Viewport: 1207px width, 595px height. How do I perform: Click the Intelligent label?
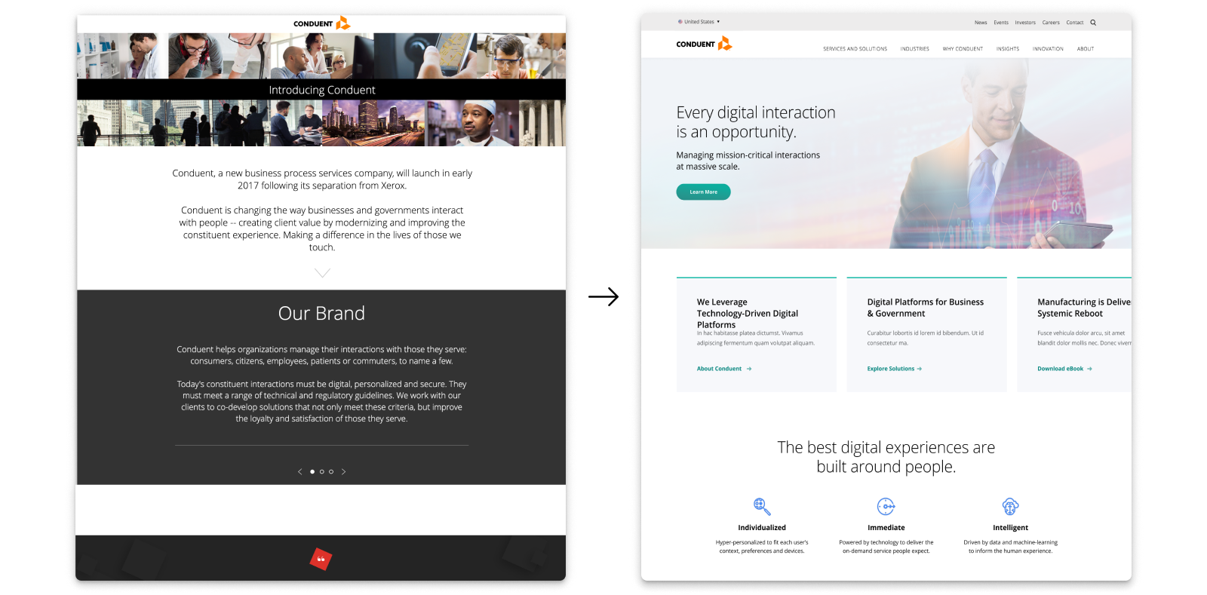pos(1010,528)
